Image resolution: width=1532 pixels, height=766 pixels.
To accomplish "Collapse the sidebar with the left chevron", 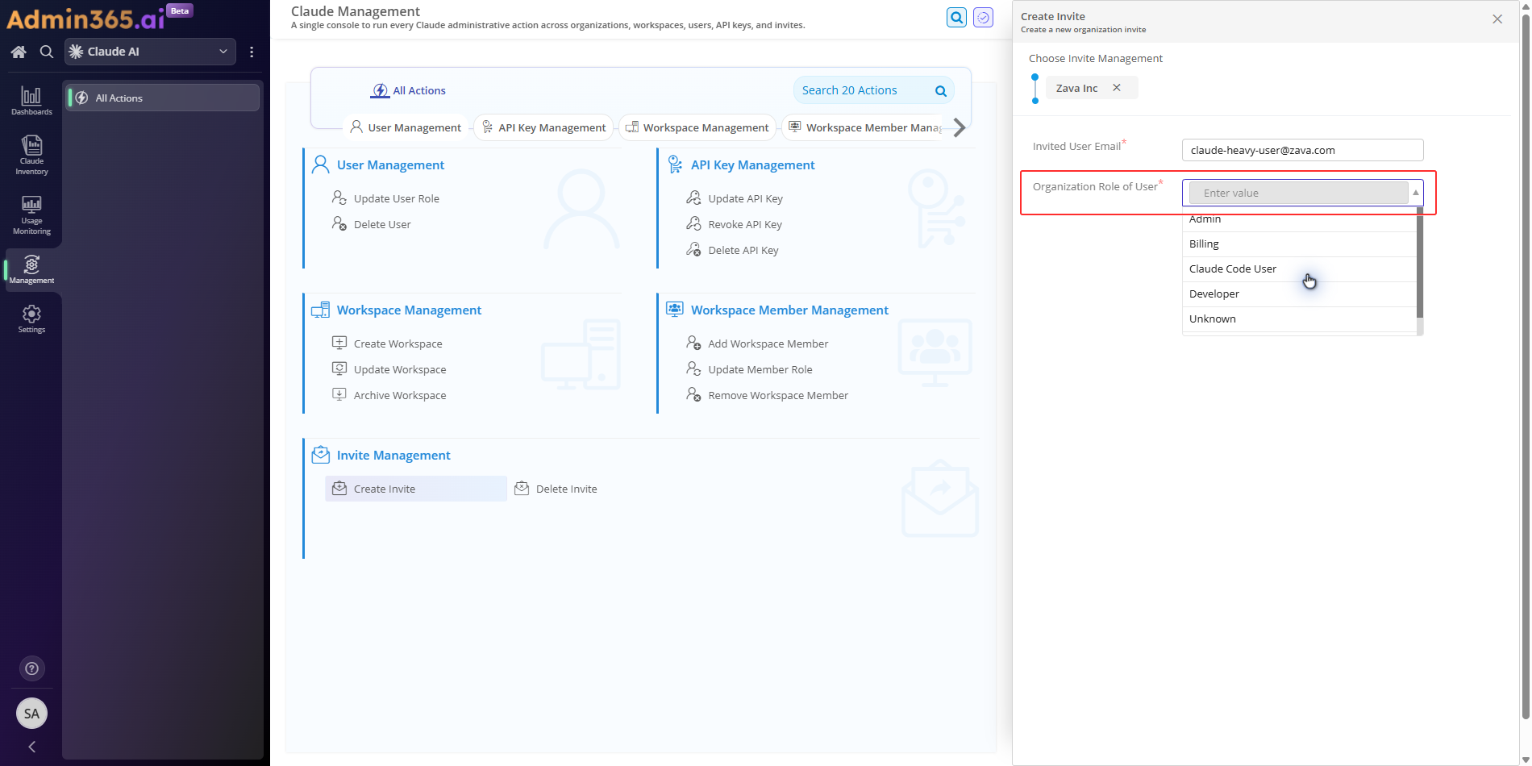I will (31, 747).
